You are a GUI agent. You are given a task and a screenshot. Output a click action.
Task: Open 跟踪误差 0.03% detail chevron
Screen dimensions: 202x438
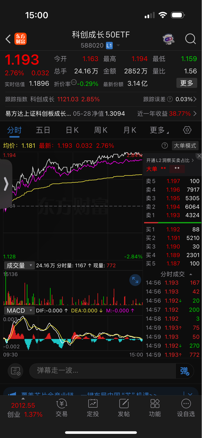coord(195,99)
